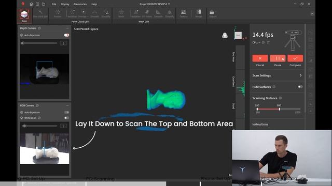The height and width of the screenshot is (186, 332).
Task: Open the Merge tool
Action: click(198, 14)
